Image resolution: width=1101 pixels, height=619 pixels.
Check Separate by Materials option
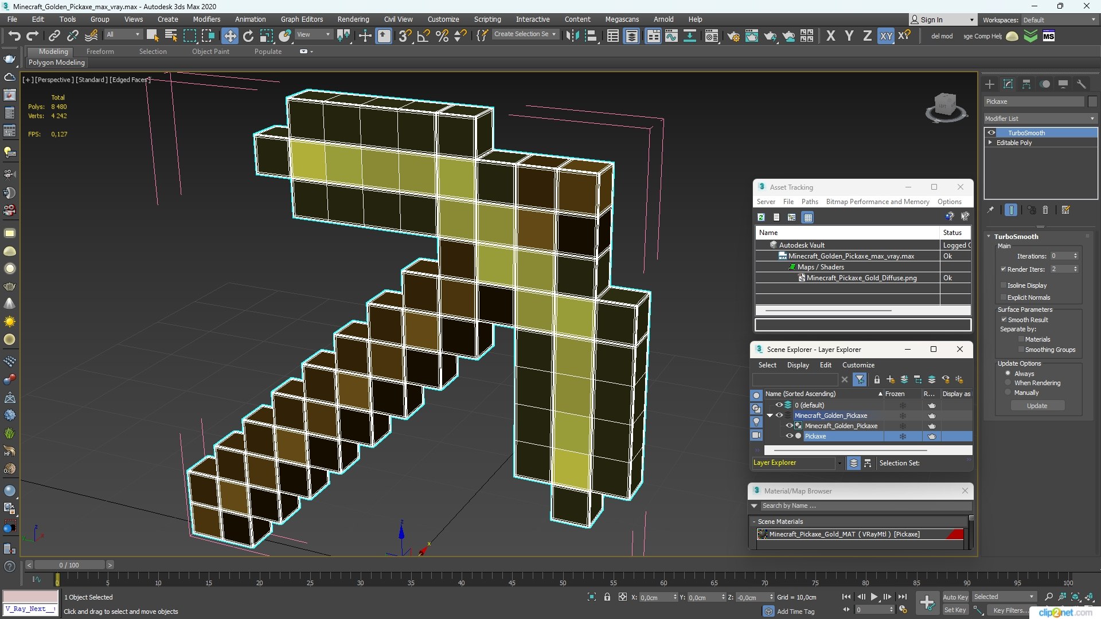[1021, 339]
